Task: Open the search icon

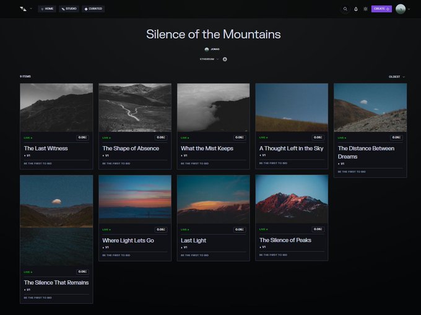Action: pyautogui.click(x=345, y=9)
